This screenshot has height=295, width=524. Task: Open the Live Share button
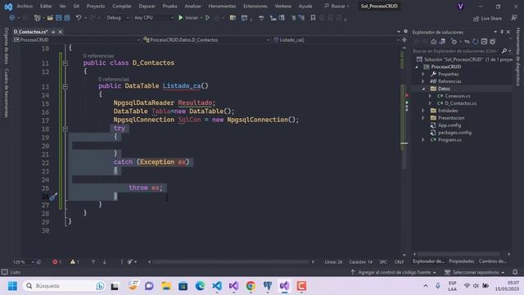click(488, 18)
